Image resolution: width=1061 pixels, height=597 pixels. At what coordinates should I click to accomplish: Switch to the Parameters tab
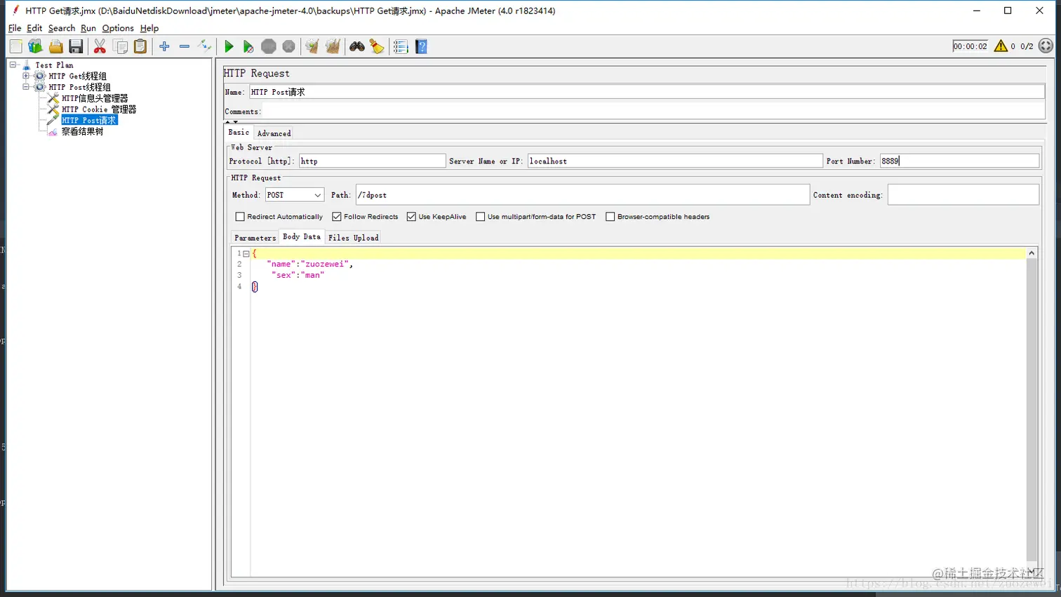[x=255, y=238]
